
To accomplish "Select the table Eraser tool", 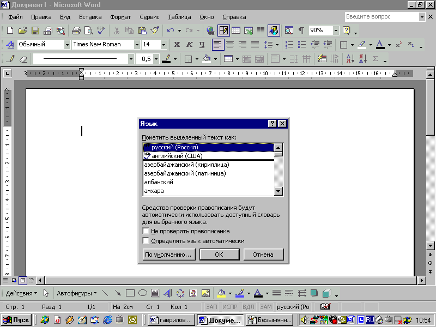I will [24, 59].
